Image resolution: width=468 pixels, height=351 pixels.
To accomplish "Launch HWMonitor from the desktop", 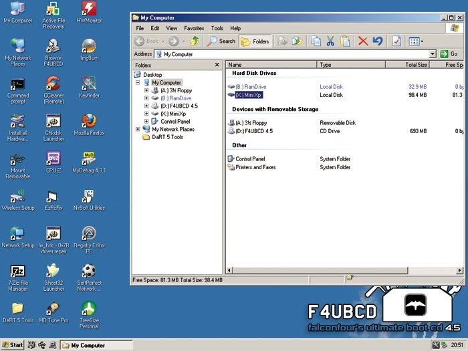I will 89,13.
